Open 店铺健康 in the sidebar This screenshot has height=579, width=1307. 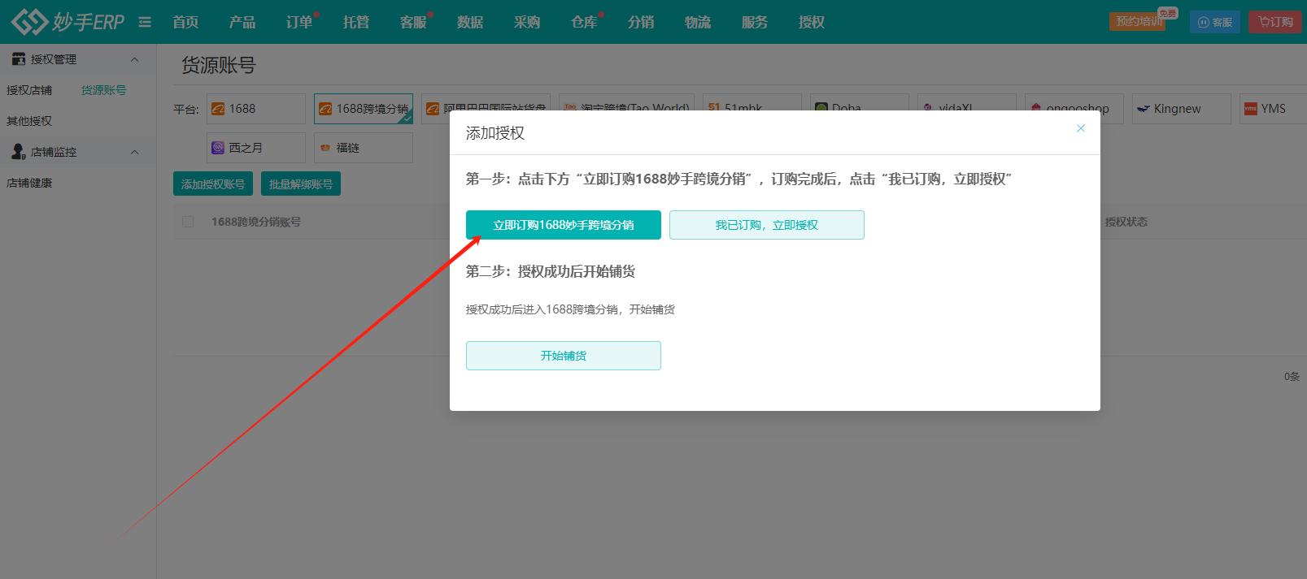[x=29, y=183]
